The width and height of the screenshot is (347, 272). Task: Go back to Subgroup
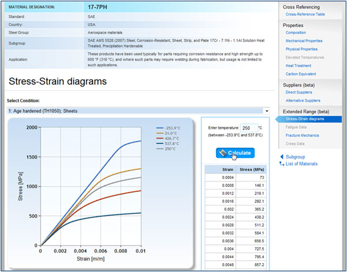pyautogui.click(x=295, y=157)
